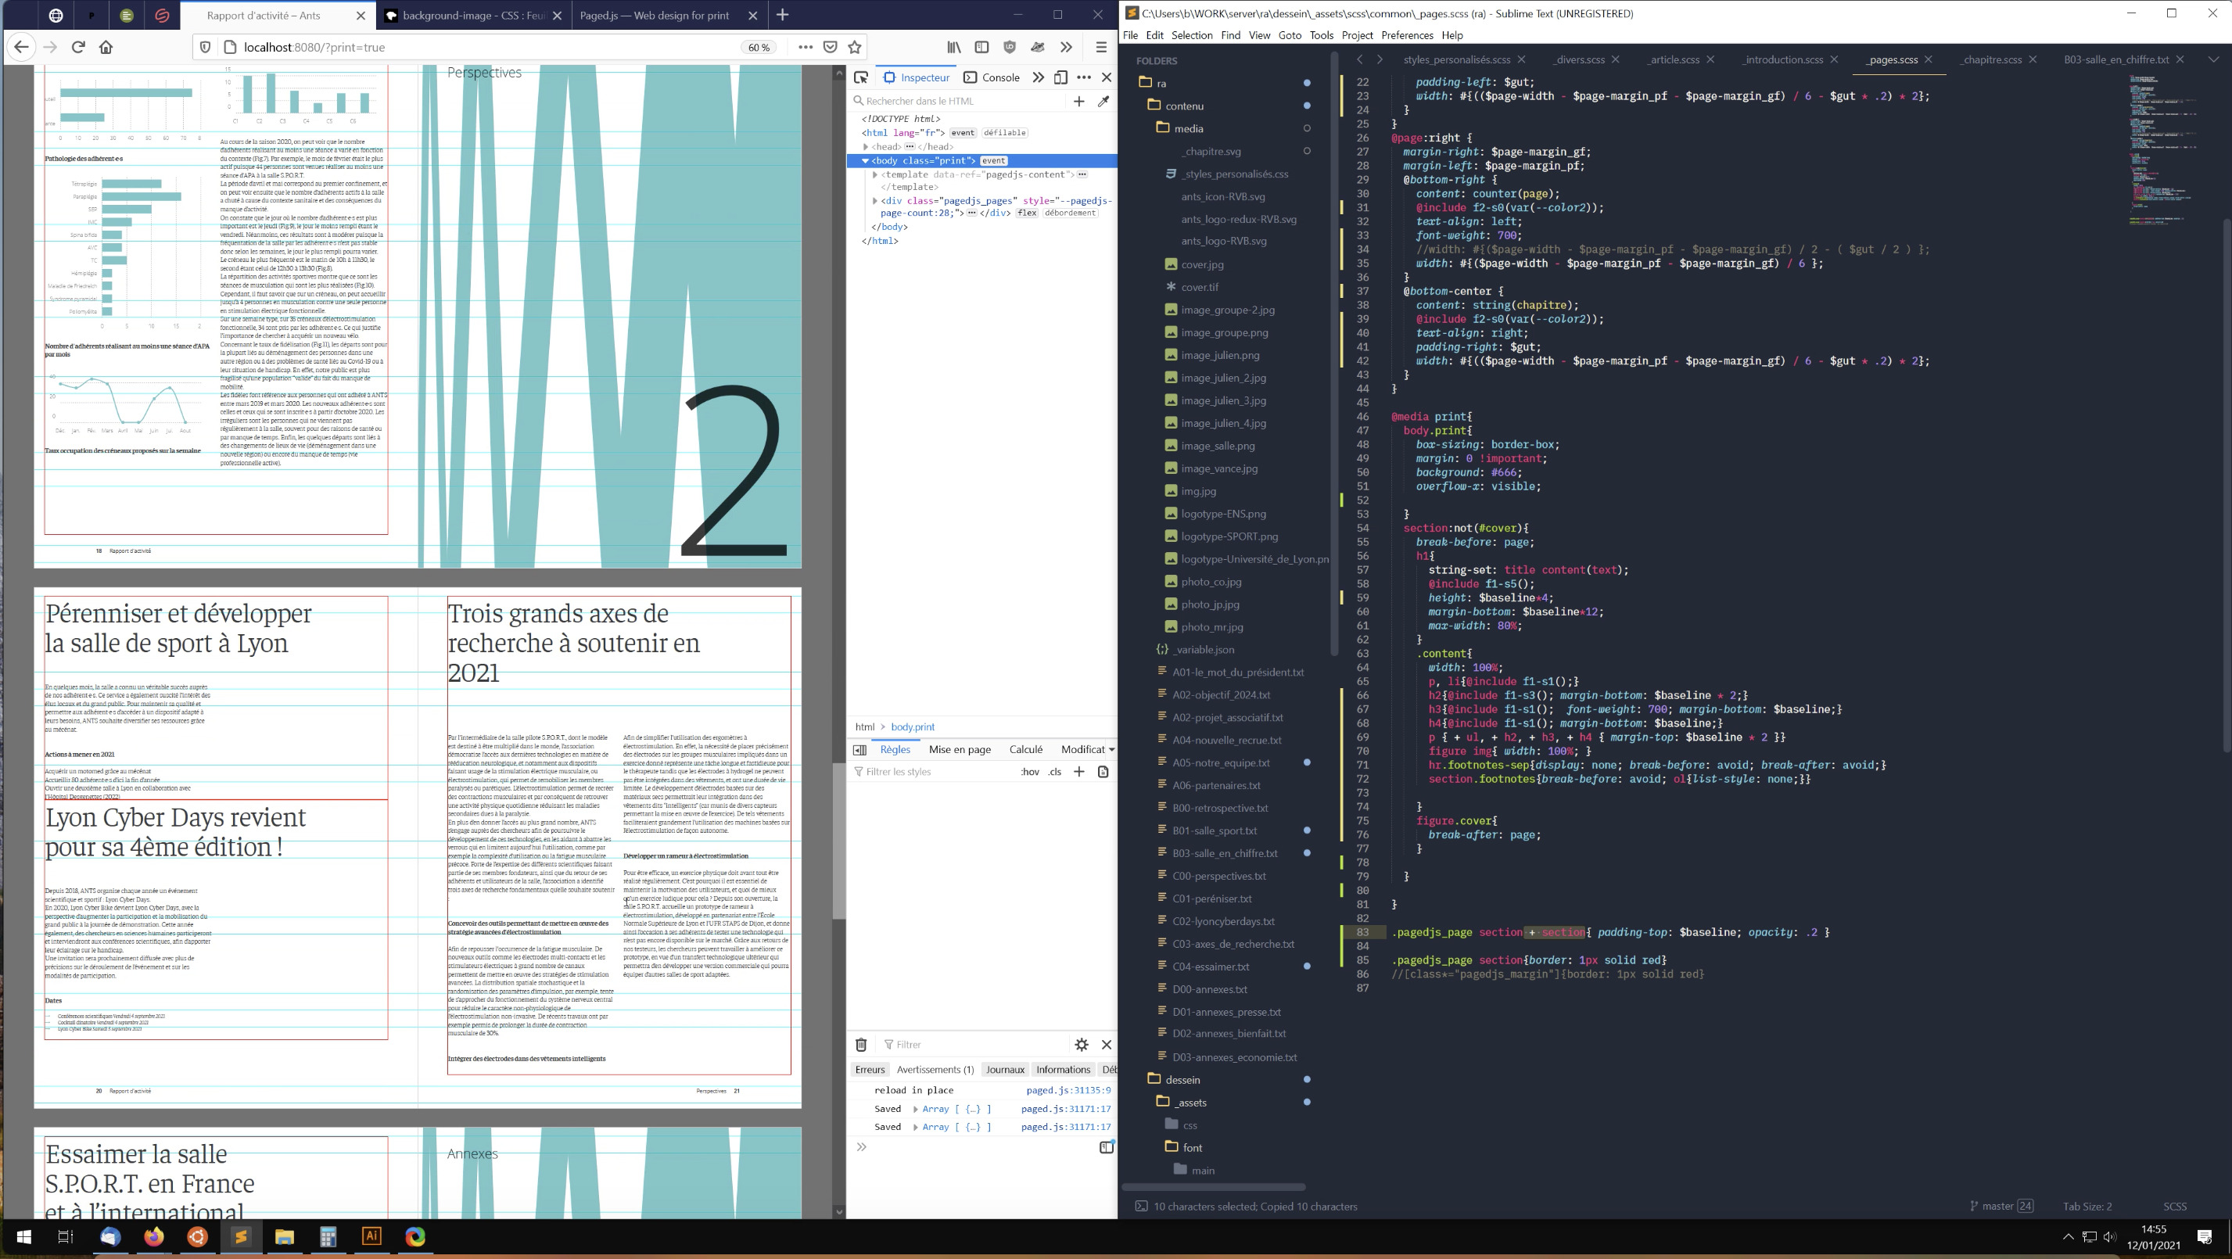Image resolution: width=2232 pixels, height=1259 pixels.
Task: Toggle .cls class list panel
Action: [1054, 771]
